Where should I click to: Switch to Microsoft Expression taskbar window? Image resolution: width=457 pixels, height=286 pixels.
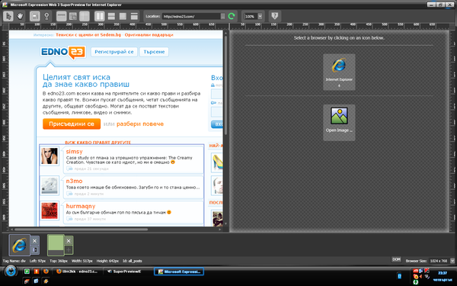point(179,272)
